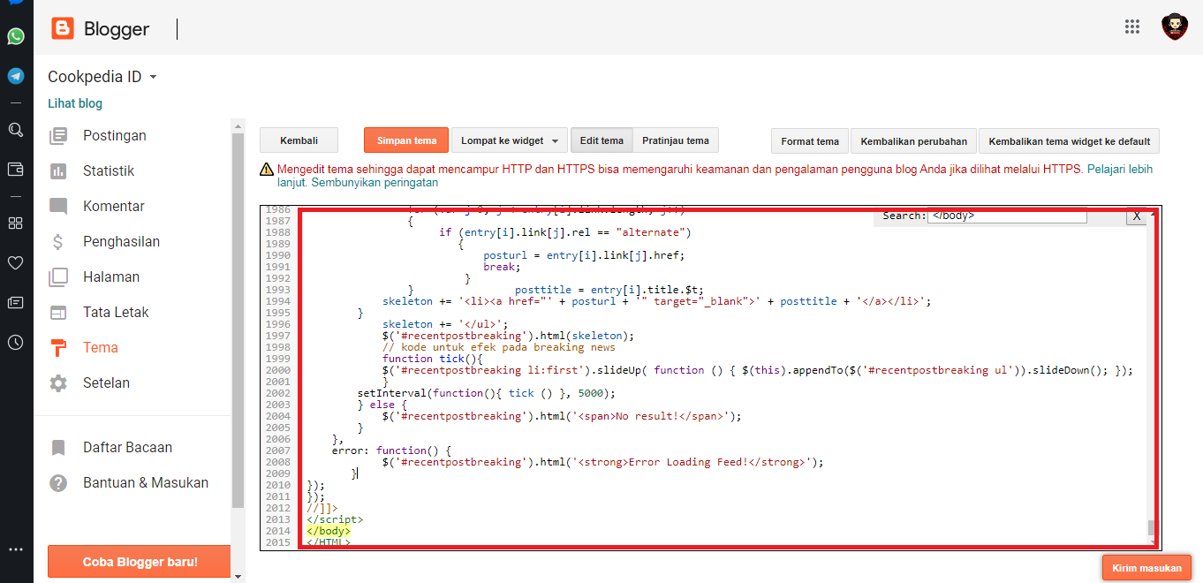
Task: Click the Sembunyikan peringatan link
Action: tap(375, 183)
